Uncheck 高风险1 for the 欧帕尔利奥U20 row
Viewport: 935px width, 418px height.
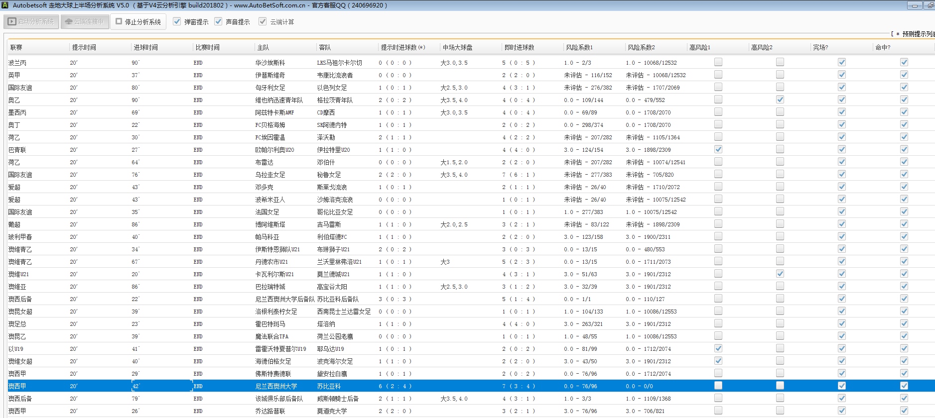(718, 149)
